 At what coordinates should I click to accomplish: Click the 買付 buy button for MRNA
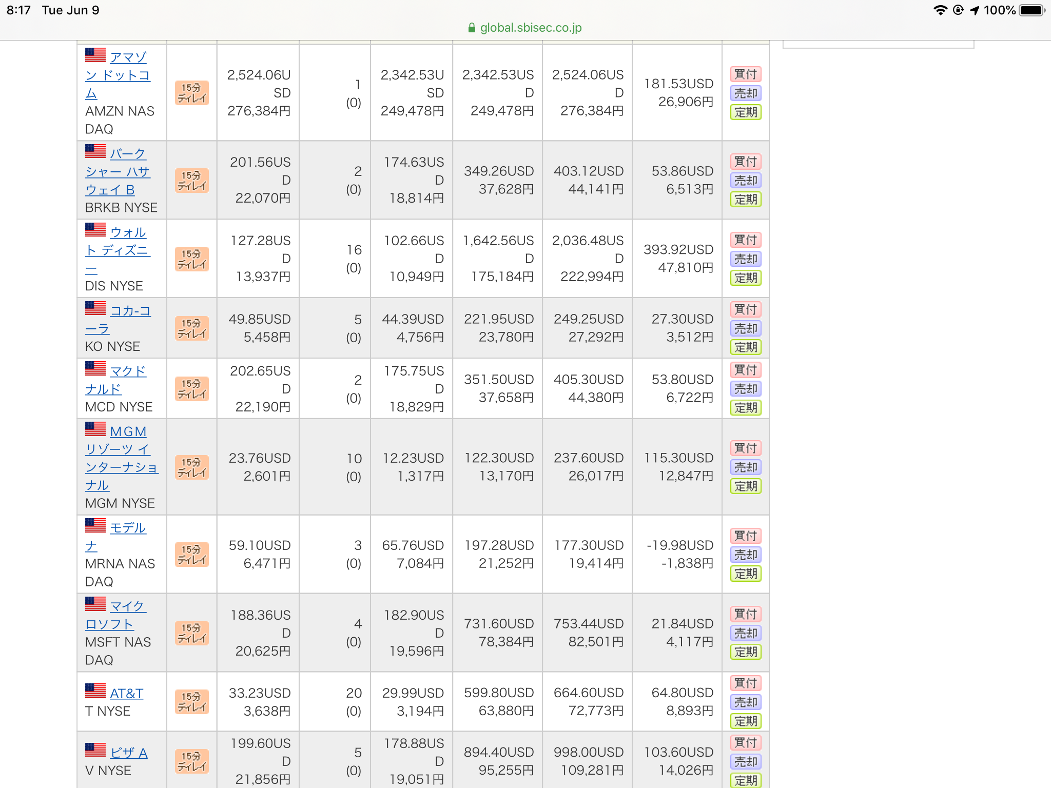pos(746,536)
